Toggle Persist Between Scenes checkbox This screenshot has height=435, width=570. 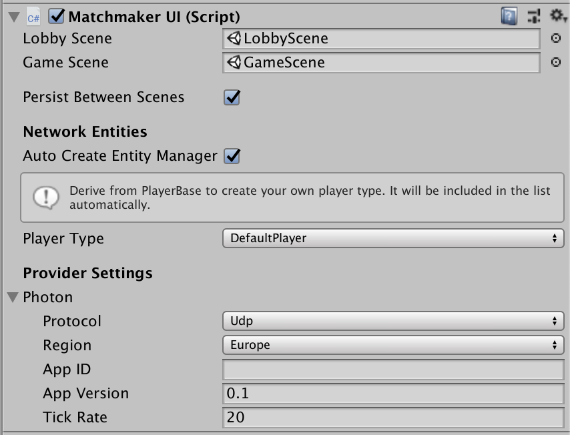click(x=232, y=97)
